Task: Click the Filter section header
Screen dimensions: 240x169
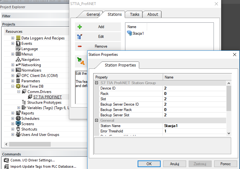Action: [35, 16]
